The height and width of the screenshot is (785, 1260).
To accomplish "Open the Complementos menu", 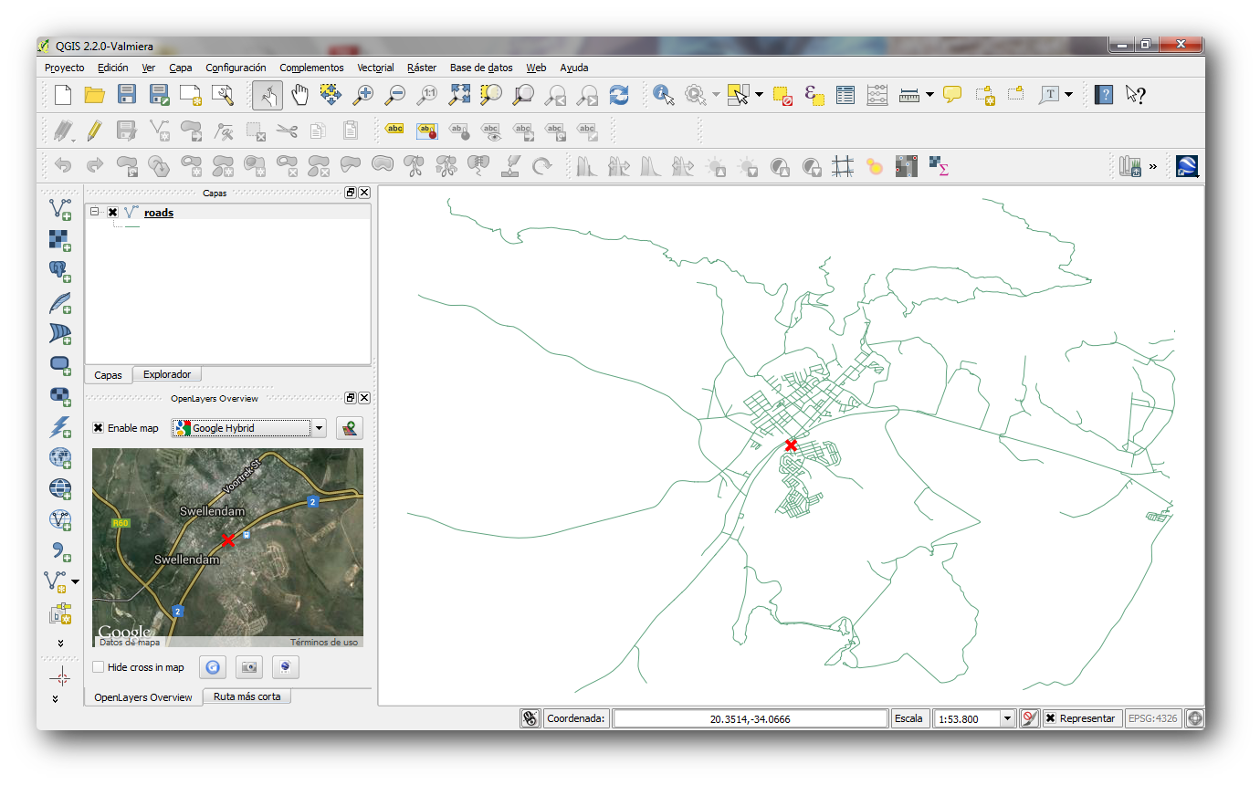I will tap(311, 68).
